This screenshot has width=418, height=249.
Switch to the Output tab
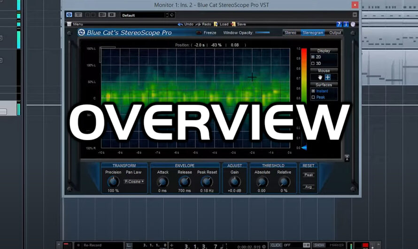pyautogui.click(x=335, y=33)
